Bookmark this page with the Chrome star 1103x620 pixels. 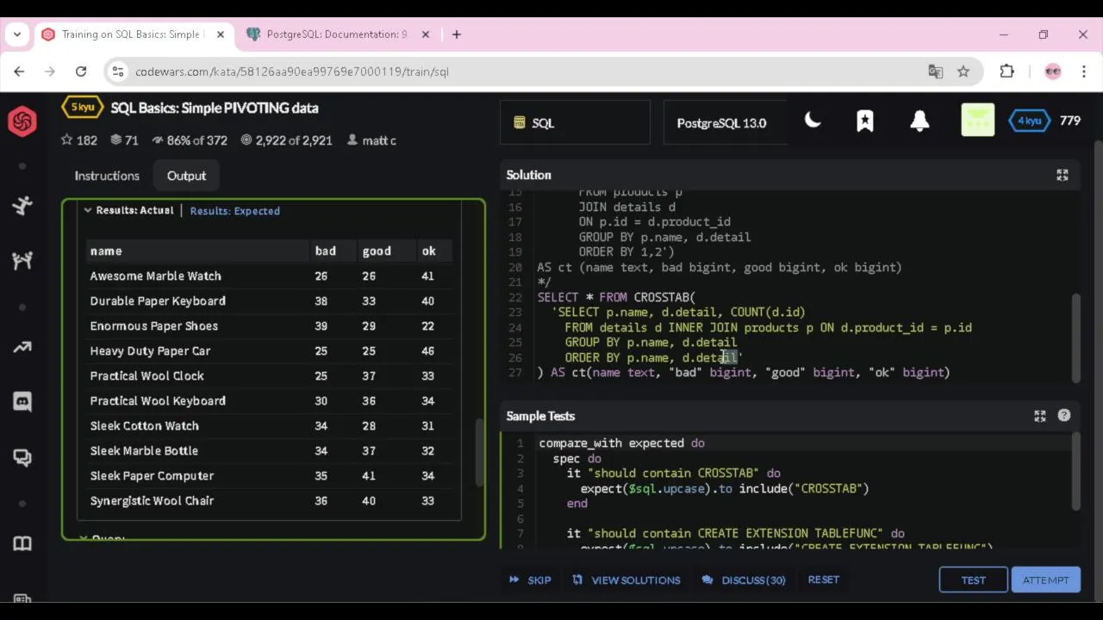(963, 71)
